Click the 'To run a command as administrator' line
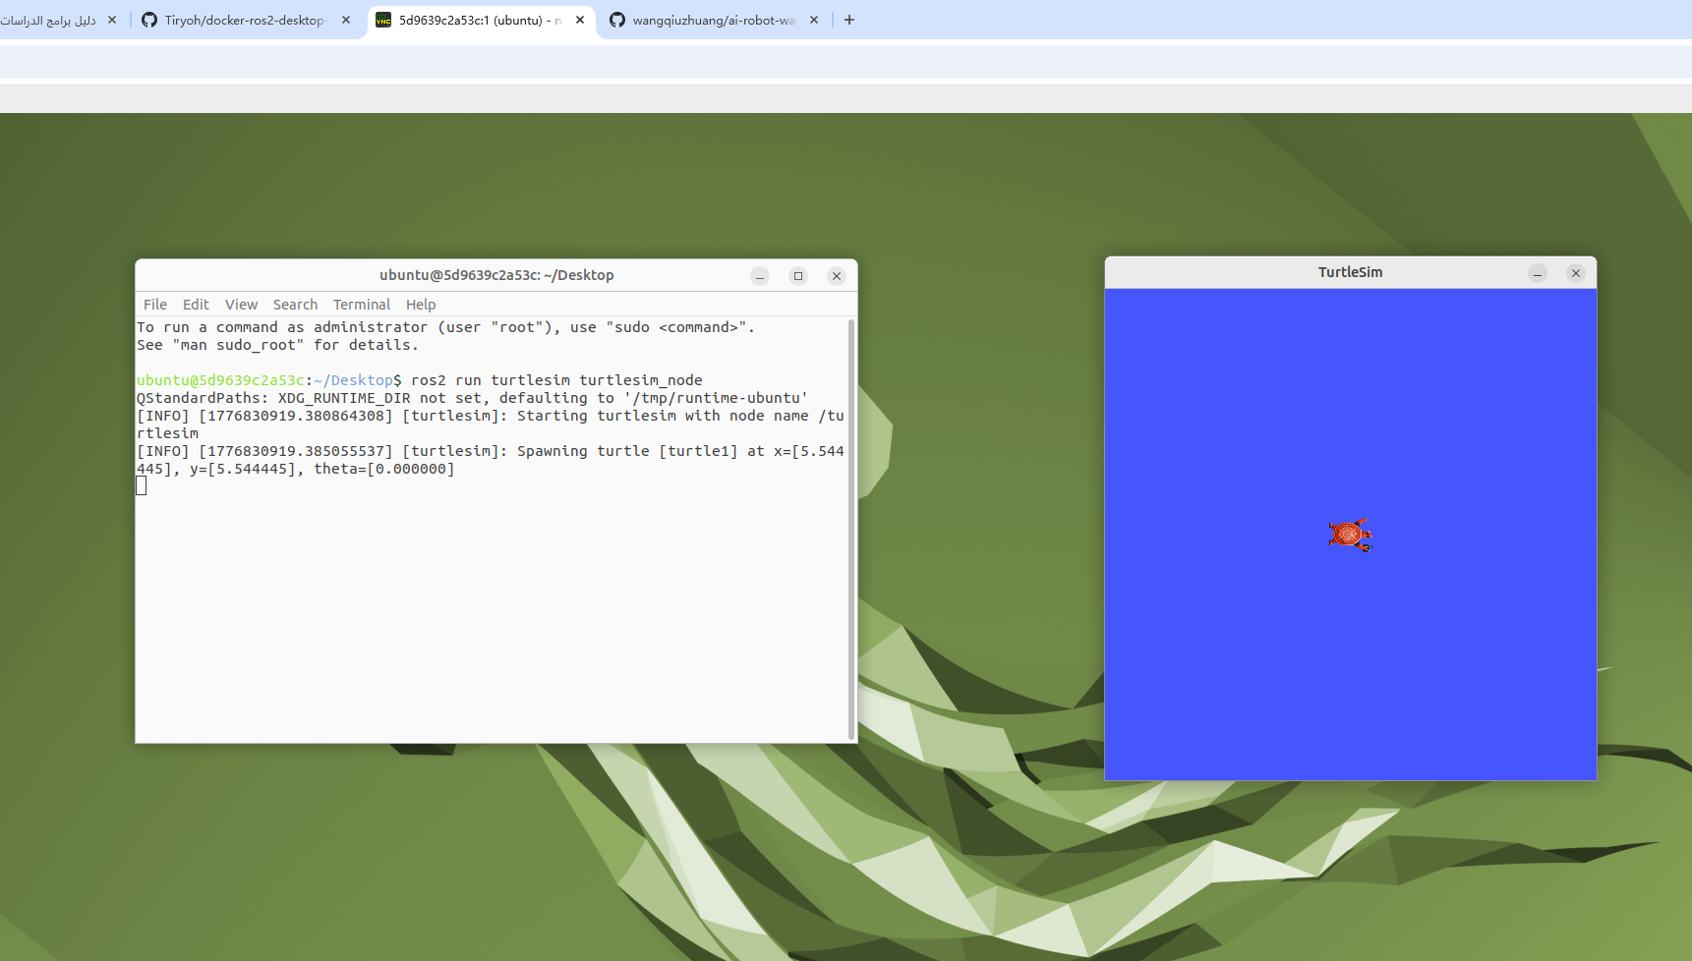Viewport: 1692px width, 961px height. (x=445, y=327)
